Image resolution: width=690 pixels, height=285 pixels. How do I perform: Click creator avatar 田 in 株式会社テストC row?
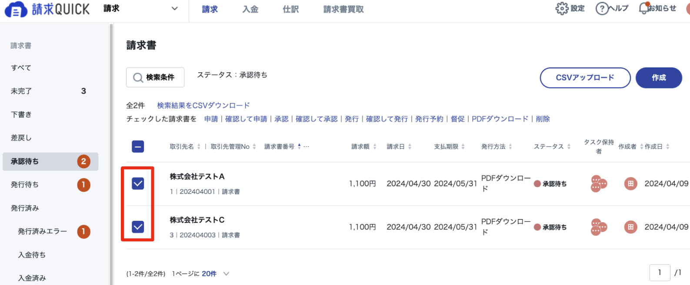[630, 227]
